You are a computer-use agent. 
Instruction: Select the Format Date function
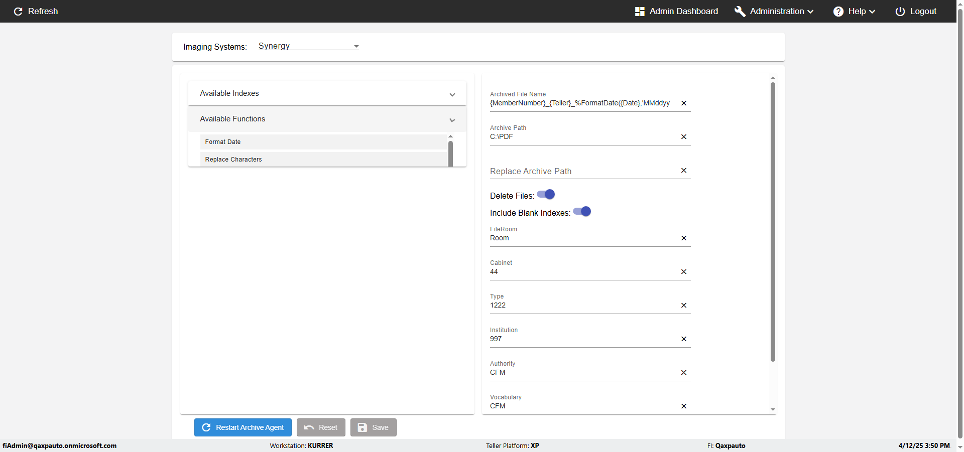323,142
